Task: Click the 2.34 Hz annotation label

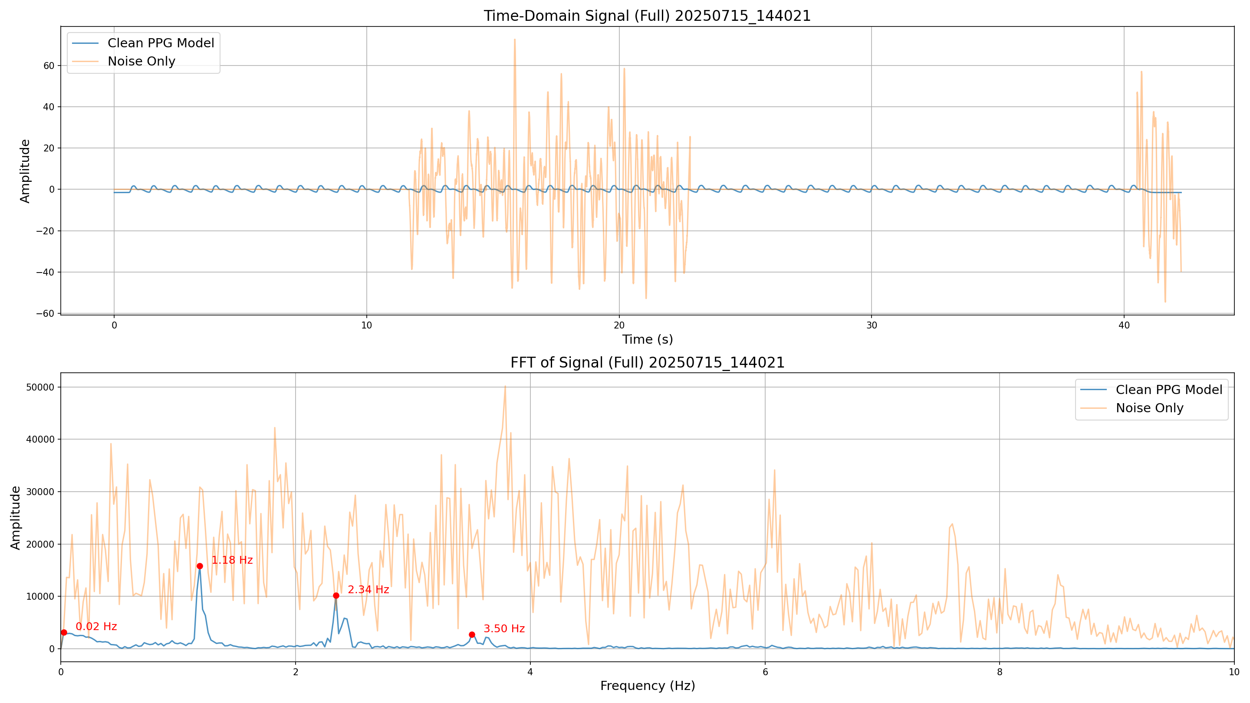Action: click(368, 589)
